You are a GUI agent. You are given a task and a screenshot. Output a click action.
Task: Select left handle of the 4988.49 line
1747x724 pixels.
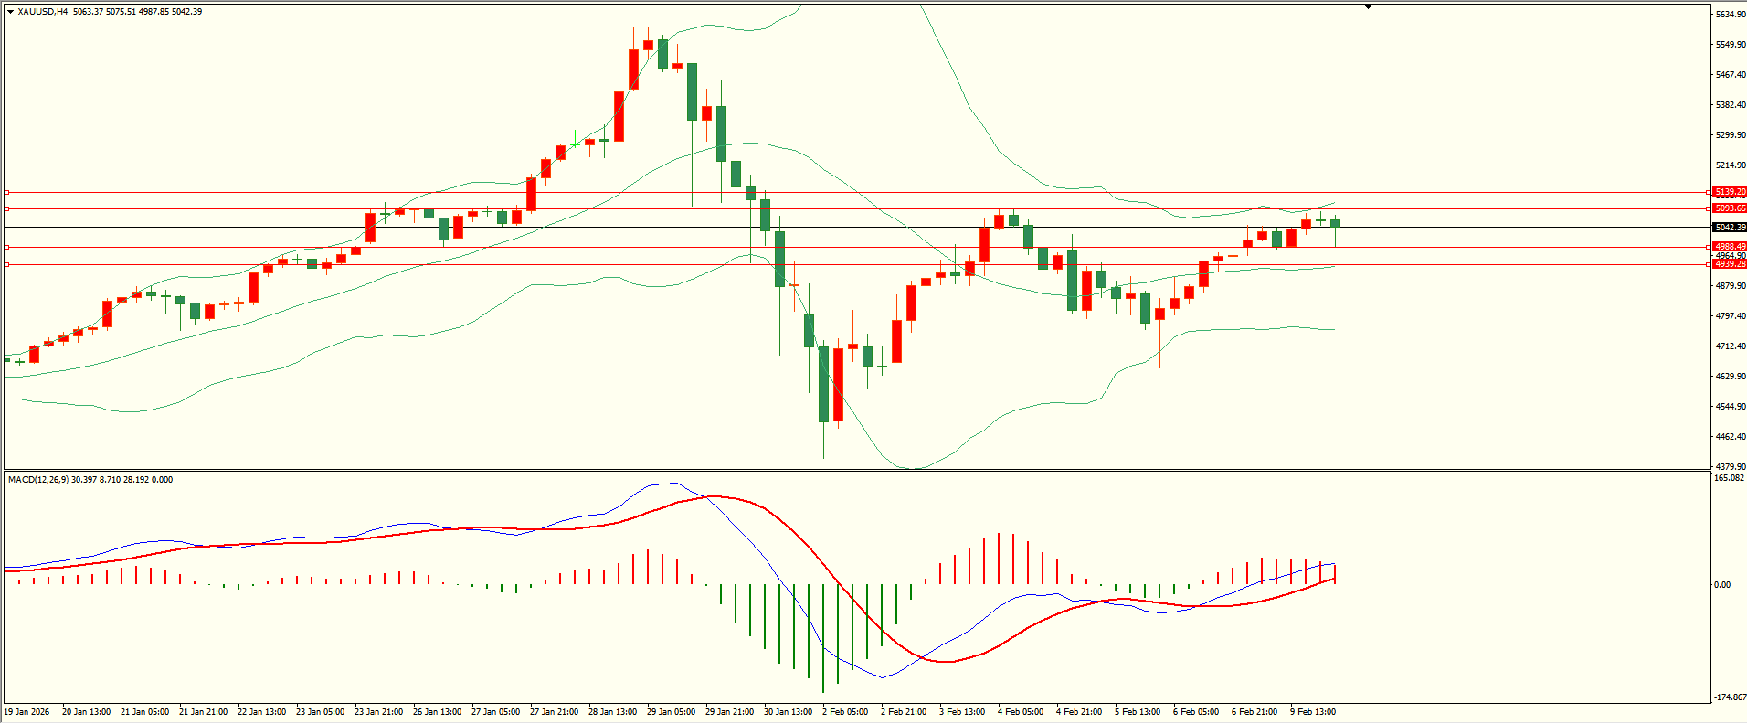point(7,247)
